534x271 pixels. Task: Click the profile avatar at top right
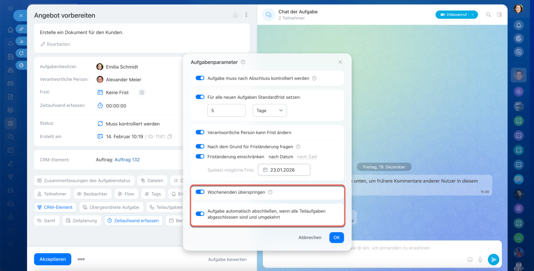(x=519, y=8)
